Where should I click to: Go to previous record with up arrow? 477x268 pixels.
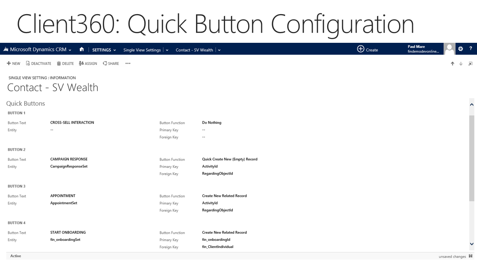click(452, 64)
